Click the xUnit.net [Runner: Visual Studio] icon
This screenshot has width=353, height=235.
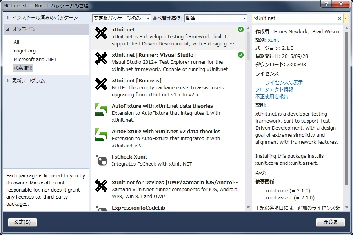(101, 58)
